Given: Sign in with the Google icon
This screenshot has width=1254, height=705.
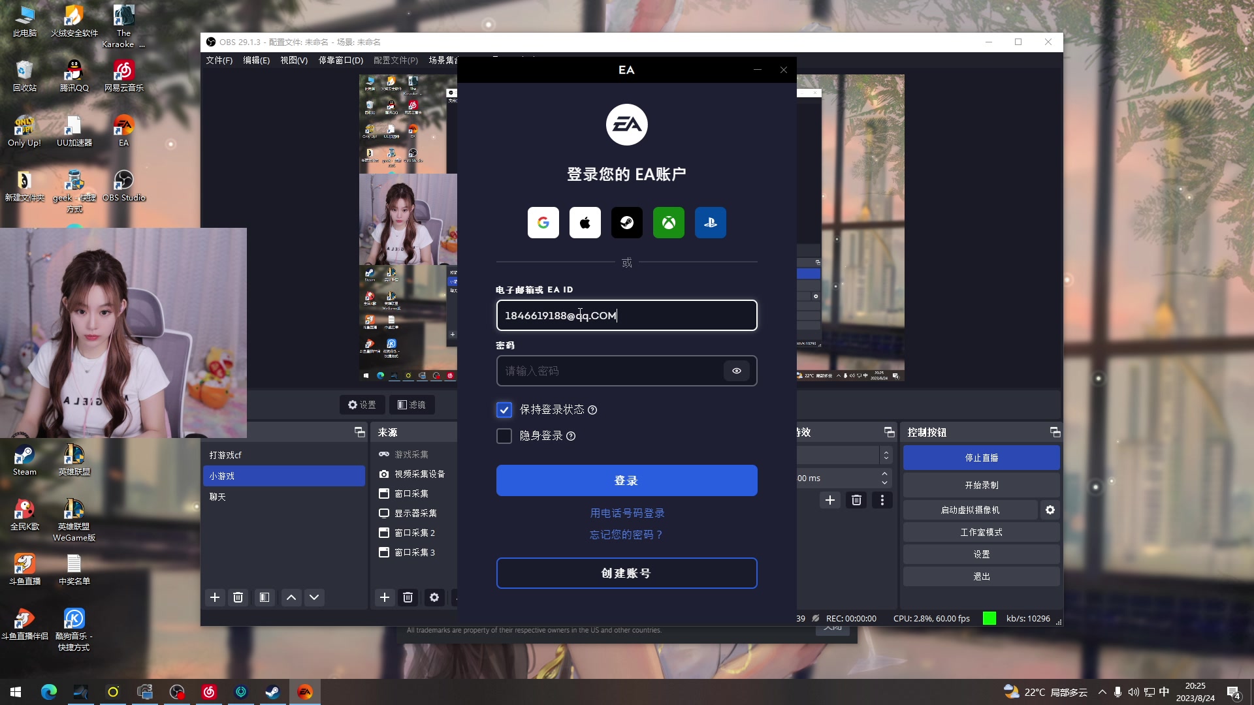Looking at the screenshot, I should pos(543,223).
